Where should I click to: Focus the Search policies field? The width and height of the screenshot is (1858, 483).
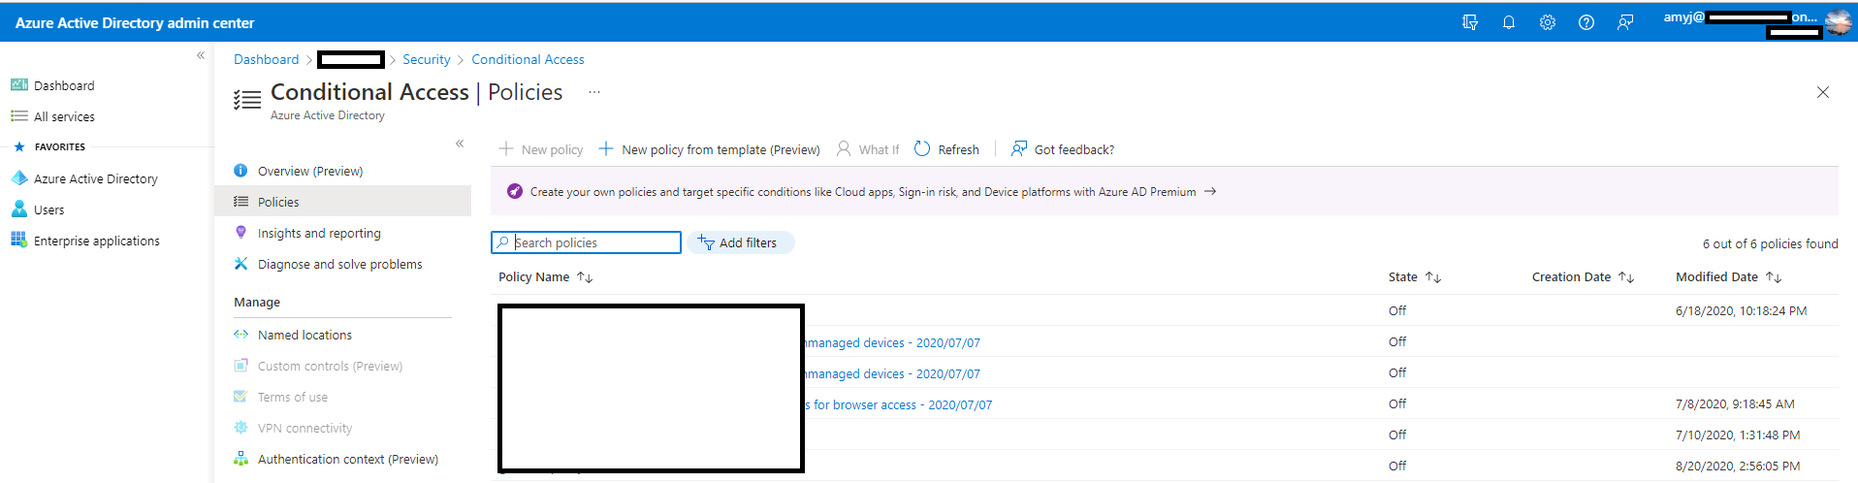coord(586,242)
